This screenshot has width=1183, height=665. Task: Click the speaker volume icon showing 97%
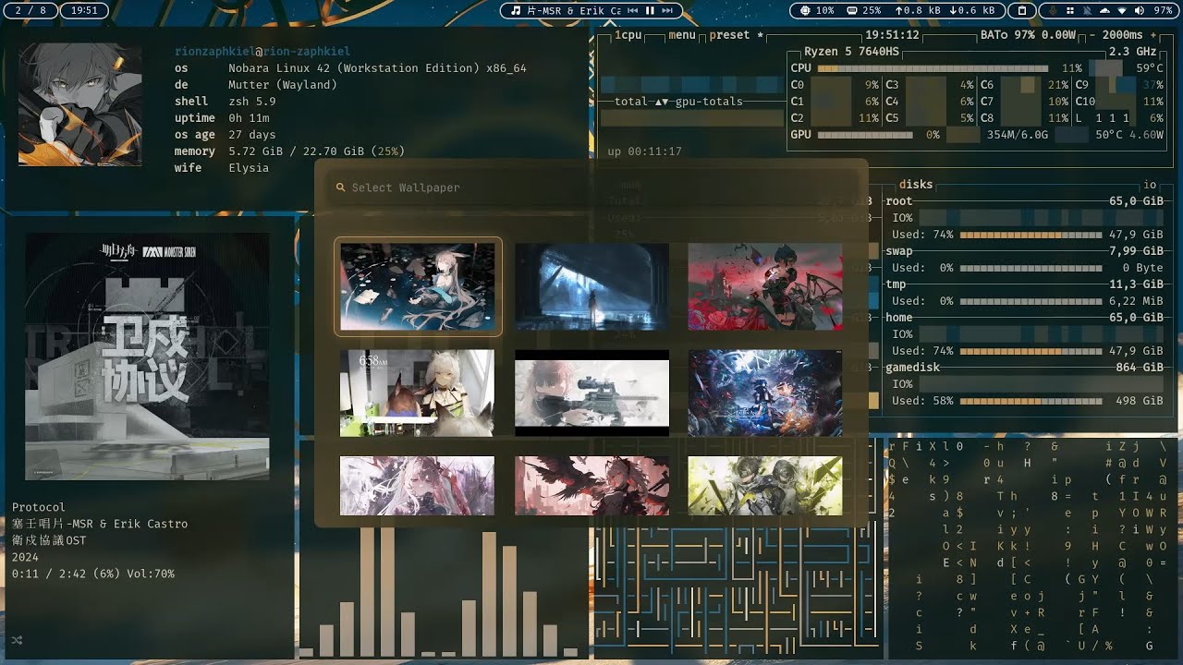(1140, 10)
